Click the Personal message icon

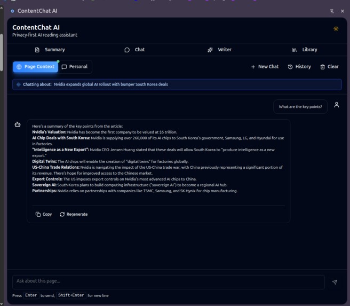(x=64, y=67)
